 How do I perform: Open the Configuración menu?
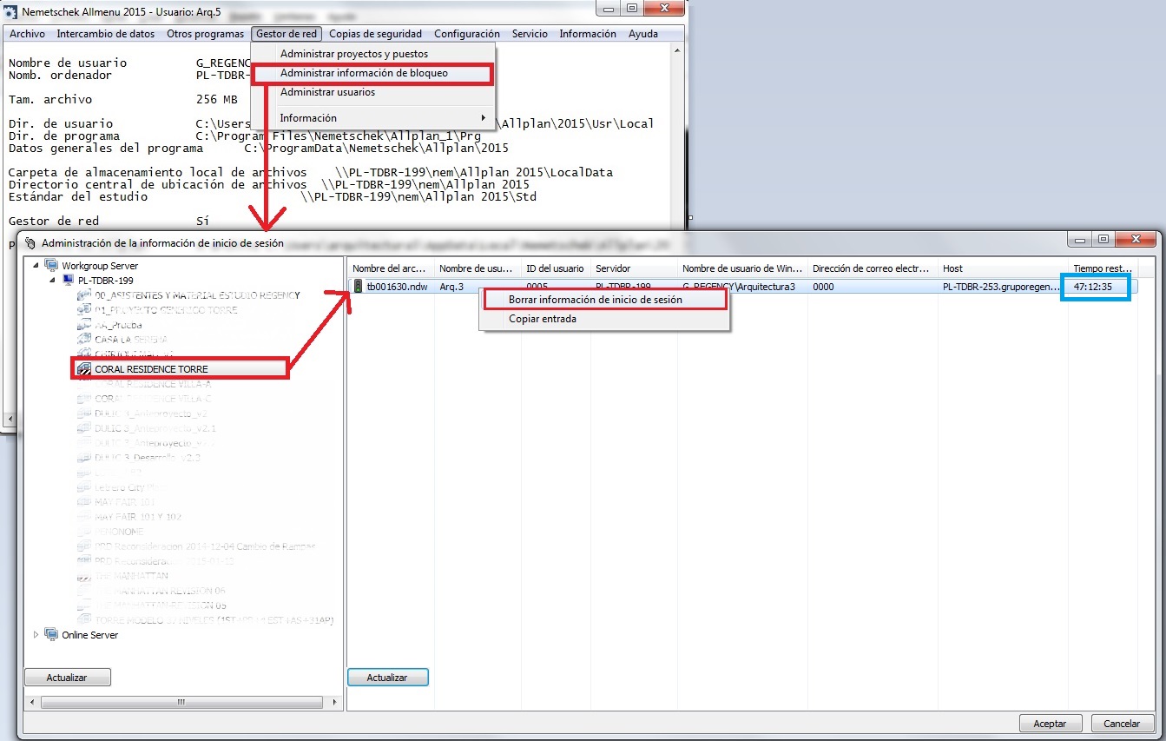pos(467,34)
